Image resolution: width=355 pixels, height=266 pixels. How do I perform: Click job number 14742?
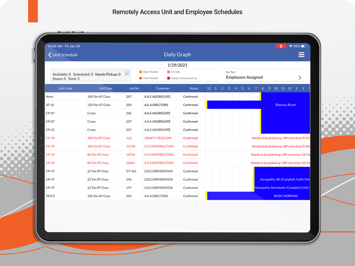[131, 155]
